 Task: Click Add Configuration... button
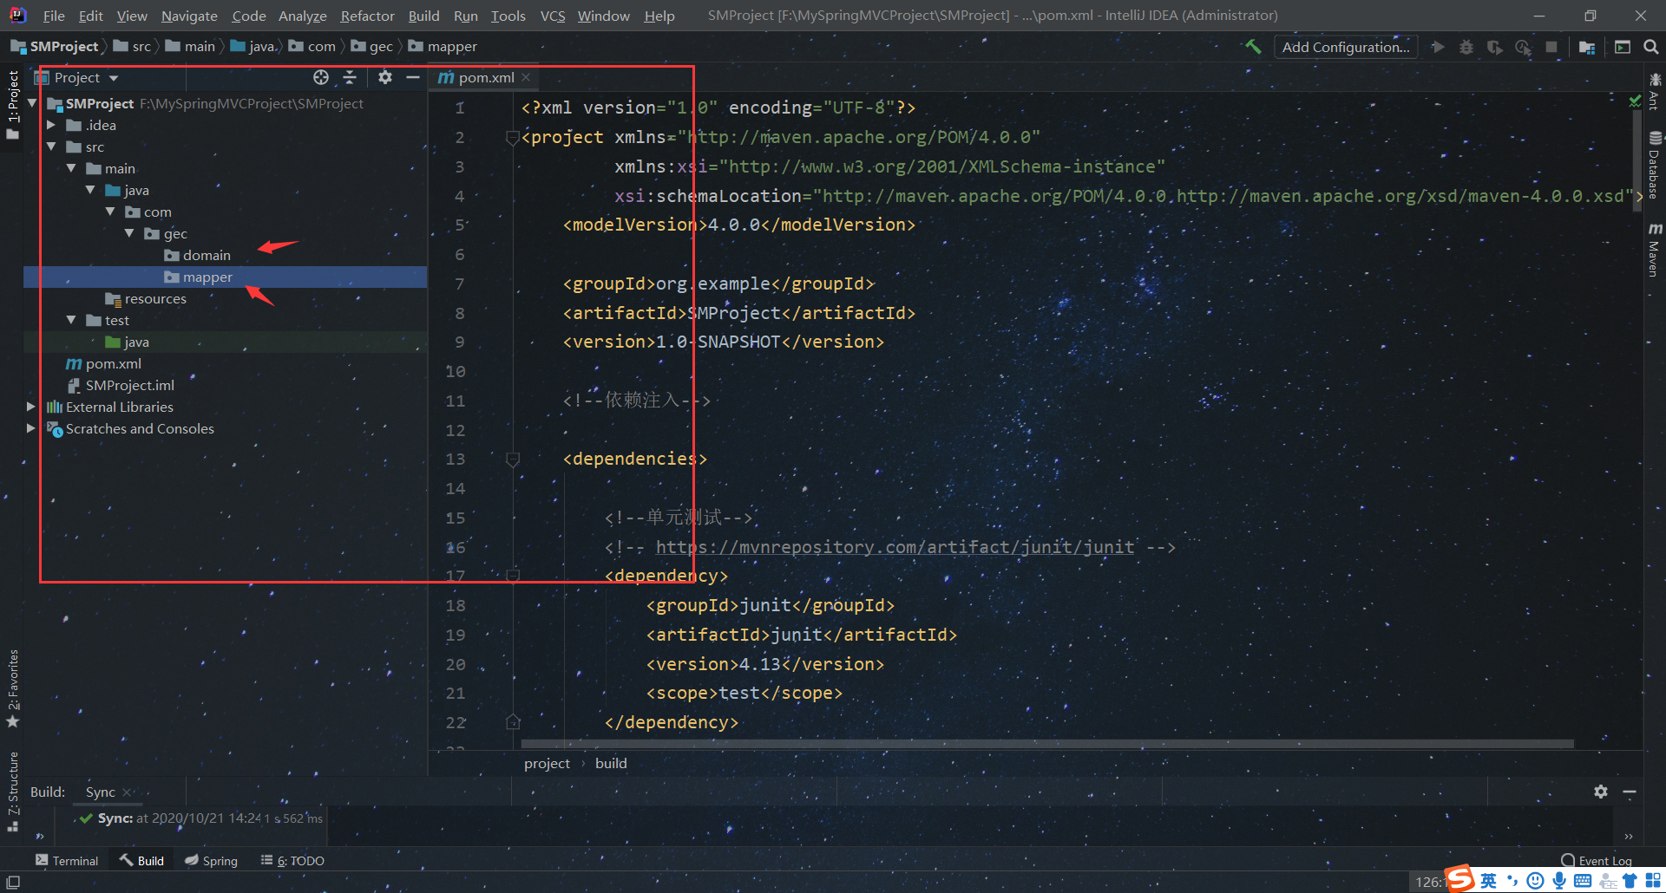(1346, 47)
